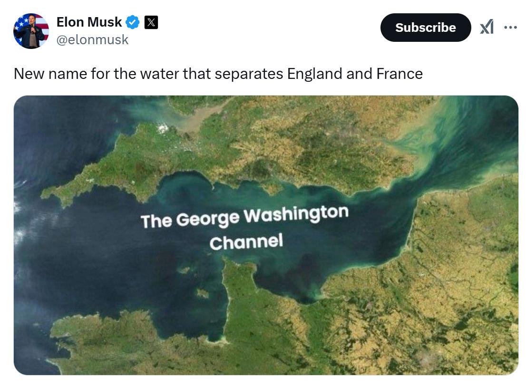
Task: Click the word "France" in the tweet text
Action: (399, 74)
